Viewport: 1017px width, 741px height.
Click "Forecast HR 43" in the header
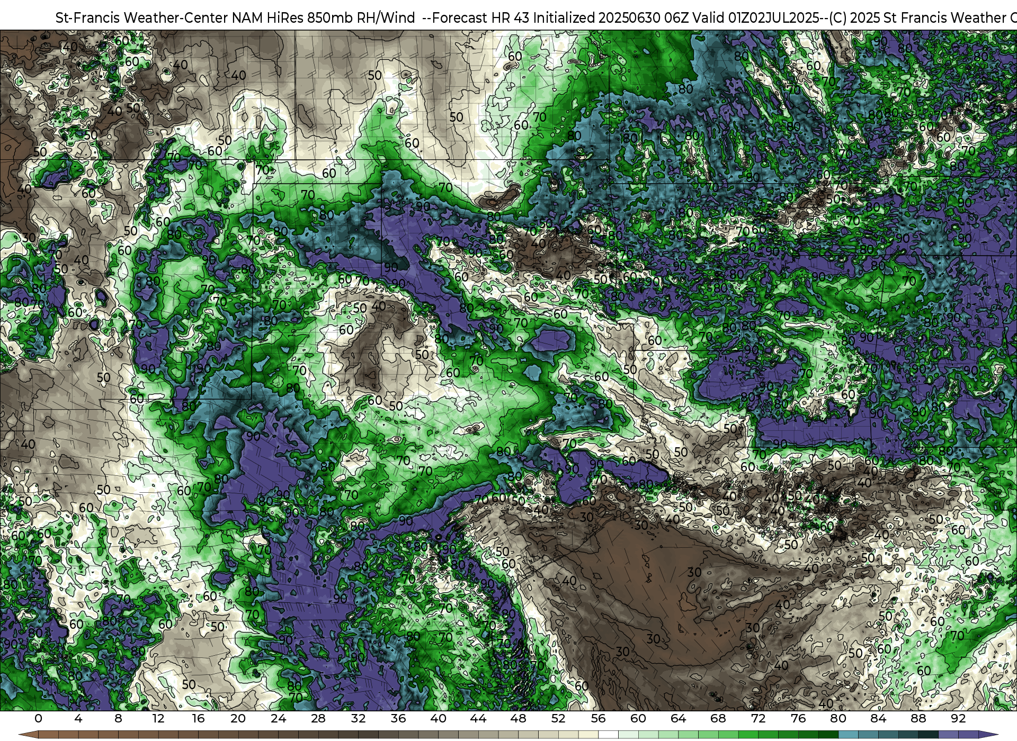(x=481, y=17)
